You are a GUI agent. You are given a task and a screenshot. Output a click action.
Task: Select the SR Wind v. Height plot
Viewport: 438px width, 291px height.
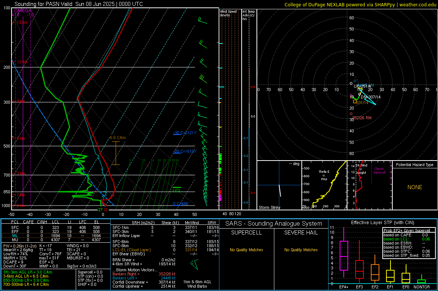[370, 185]
